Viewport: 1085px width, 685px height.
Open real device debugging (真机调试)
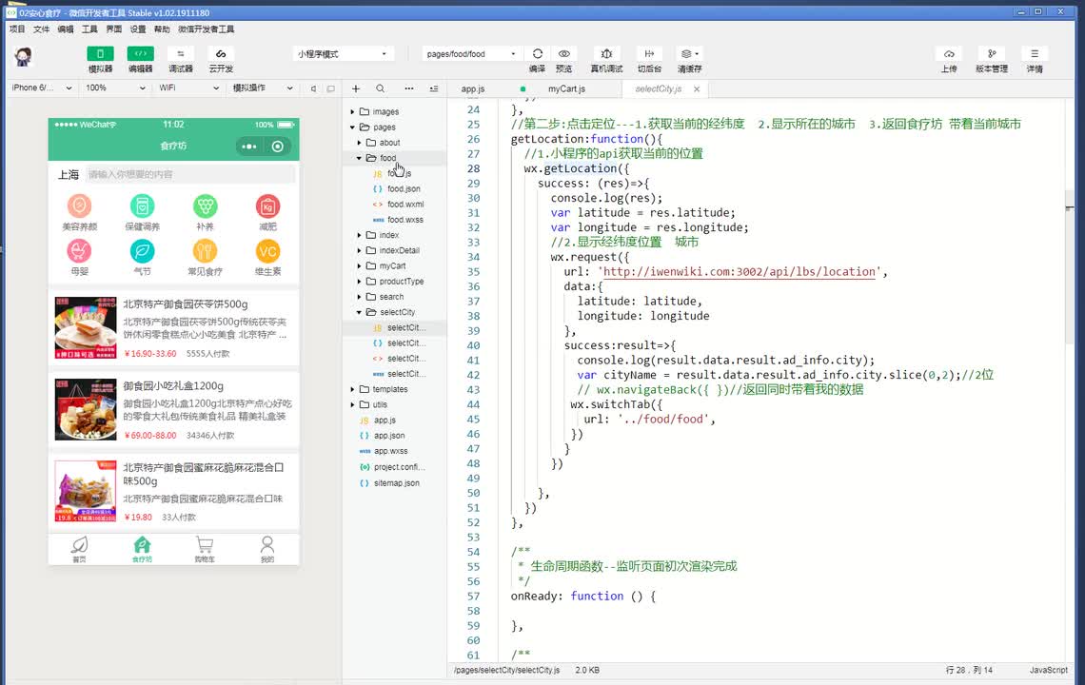607,54
